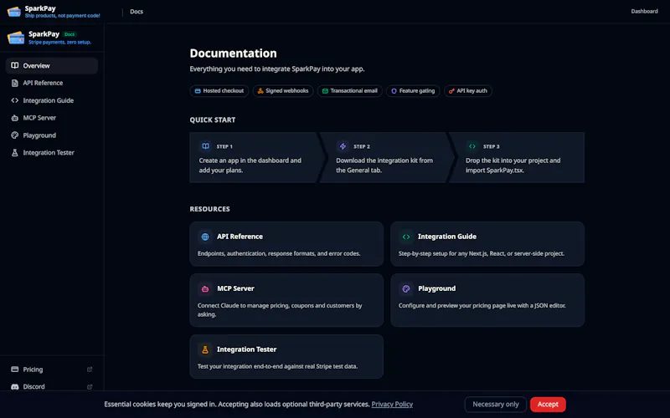670x418 pixels.
Task: Click the globe icon on the API Reference card
Action: 205,237
